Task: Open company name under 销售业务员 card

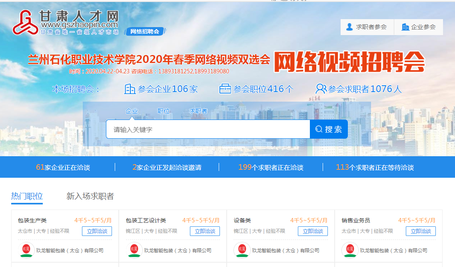Action: 393,251
